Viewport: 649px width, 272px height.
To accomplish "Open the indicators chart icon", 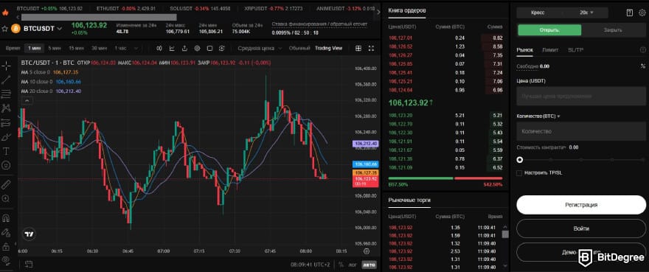I will coord(172,49).
